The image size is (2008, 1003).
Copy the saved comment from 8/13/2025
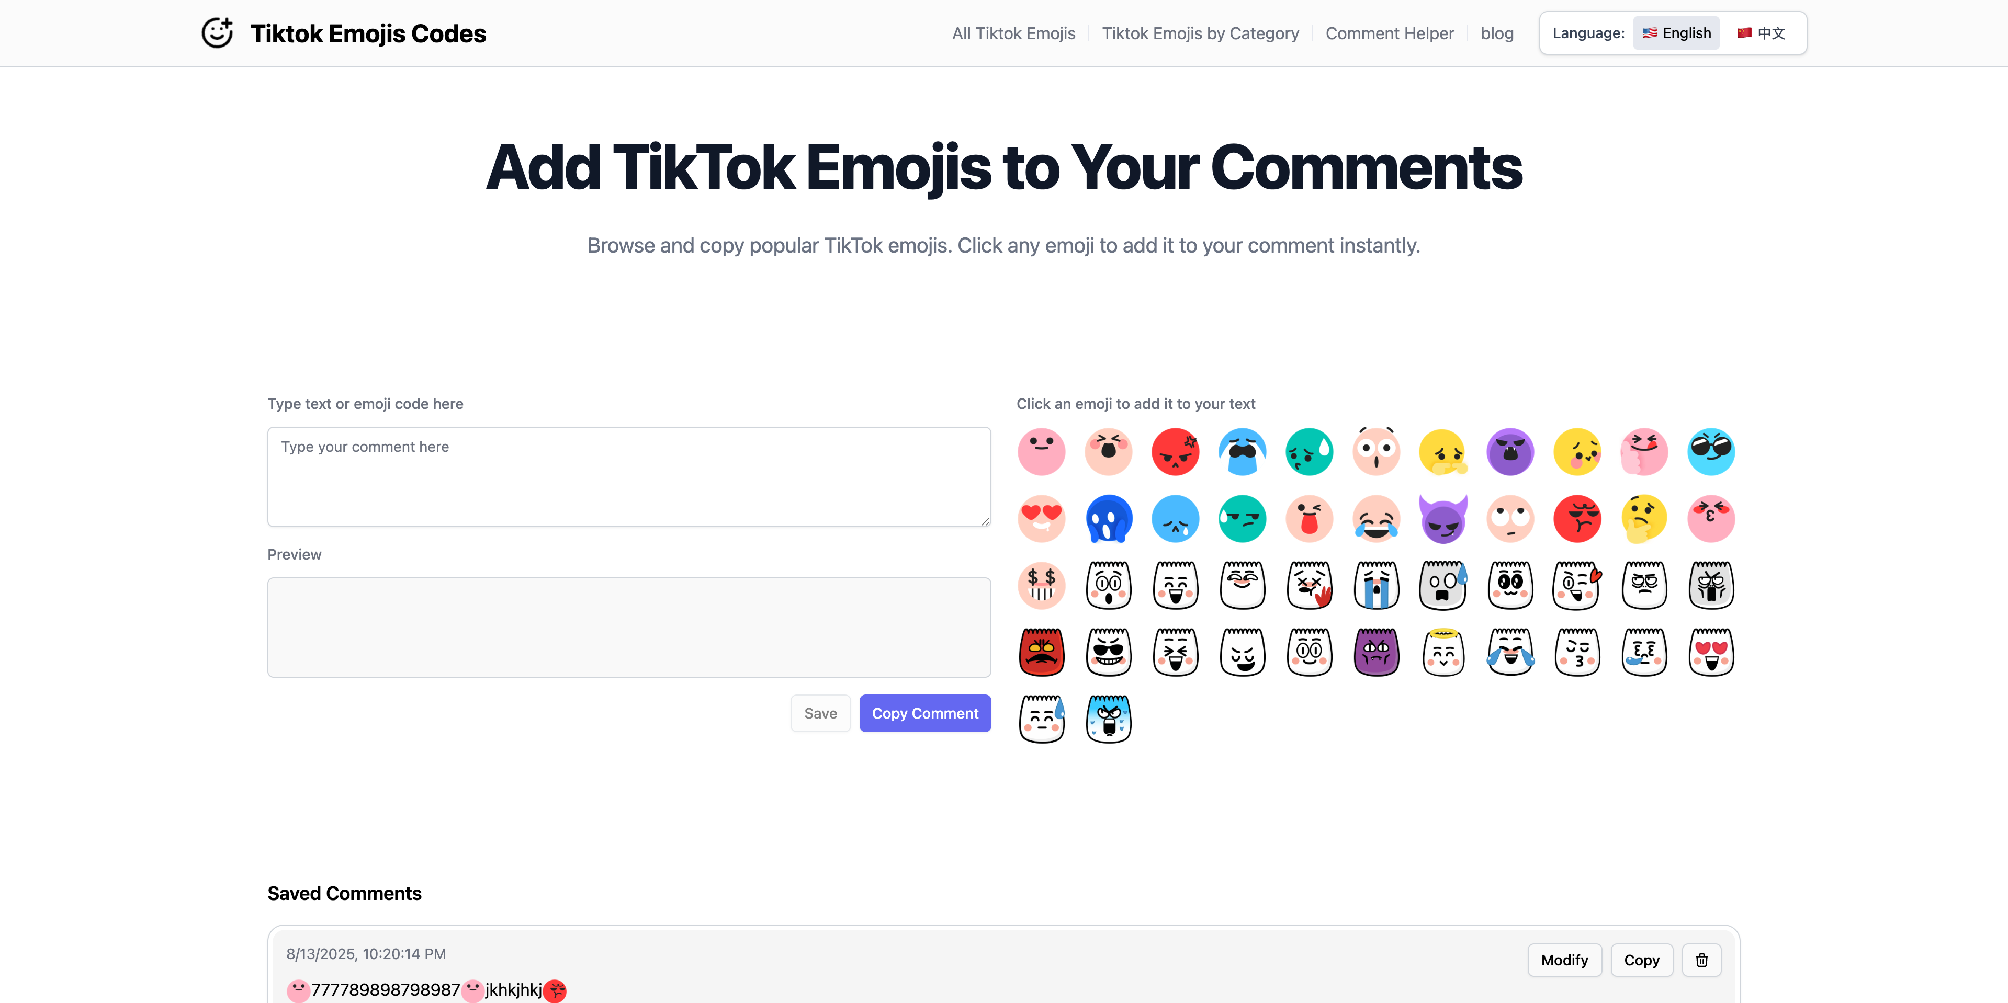point(1642,960)
